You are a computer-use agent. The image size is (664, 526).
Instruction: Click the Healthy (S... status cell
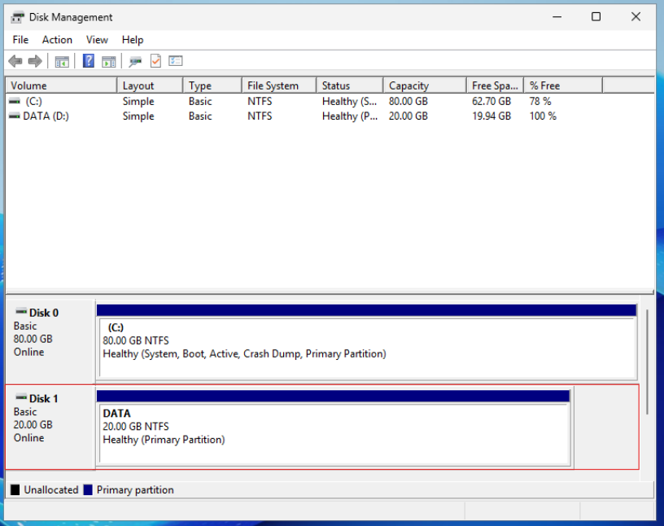349,101
